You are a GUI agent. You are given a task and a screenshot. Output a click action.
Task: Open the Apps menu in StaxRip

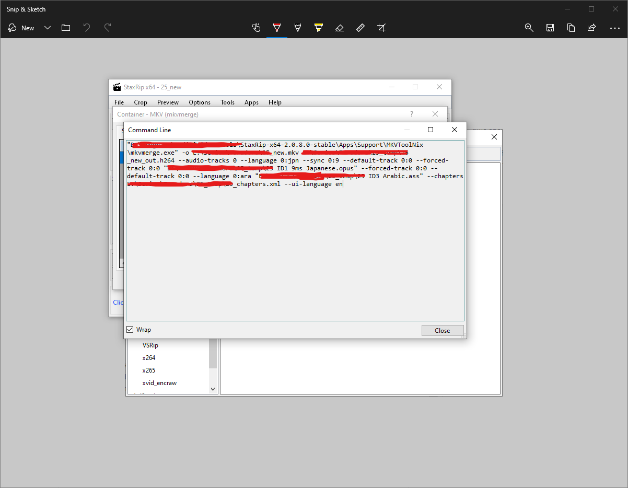pyautogui.click(x=251, y=102)
